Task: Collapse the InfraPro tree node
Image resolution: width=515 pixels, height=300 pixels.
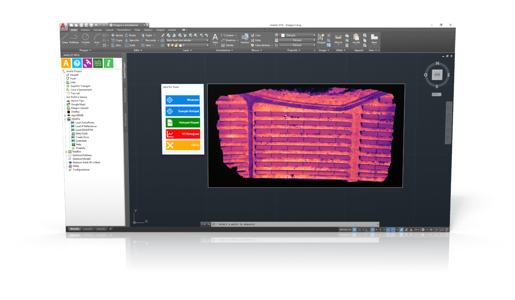Action: pyautogui.click(x=65, y=119)
